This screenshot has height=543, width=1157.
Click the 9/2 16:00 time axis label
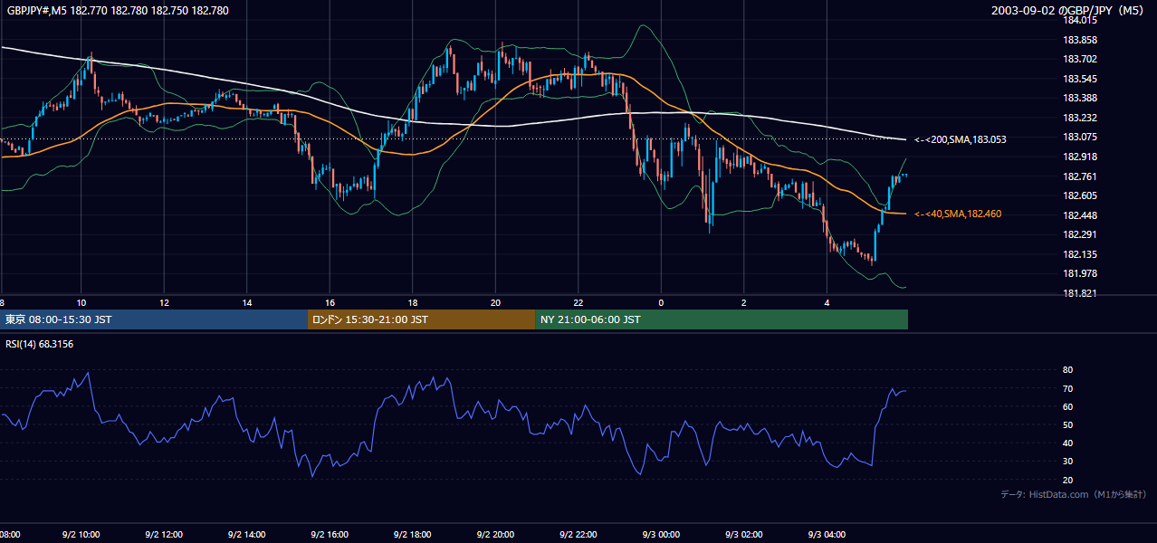(x=330, y=534)
